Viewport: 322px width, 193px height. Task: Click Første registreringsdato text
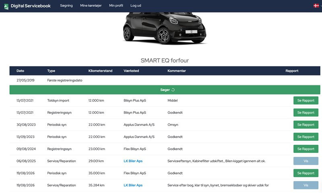65,80
